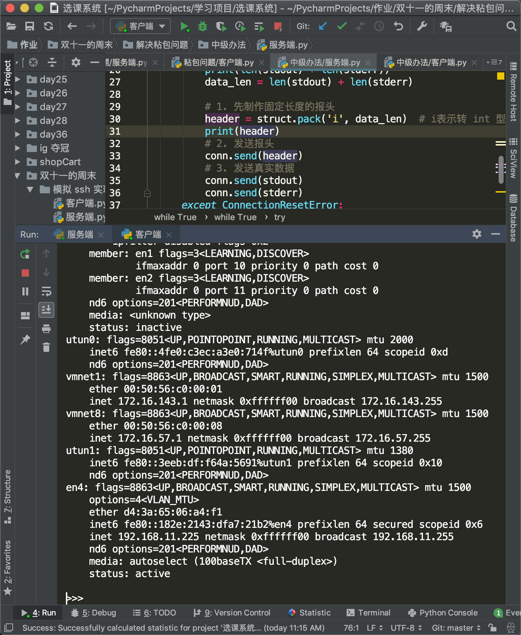Click the editor vertical scrollbar thumb
The image size is (521, 635).
pyautogui.click(x=501, y=169)
